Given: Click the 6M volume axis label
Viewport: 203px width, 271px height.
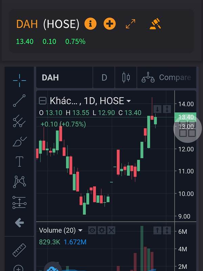Looking at the screenshot, I should (183, 232).
